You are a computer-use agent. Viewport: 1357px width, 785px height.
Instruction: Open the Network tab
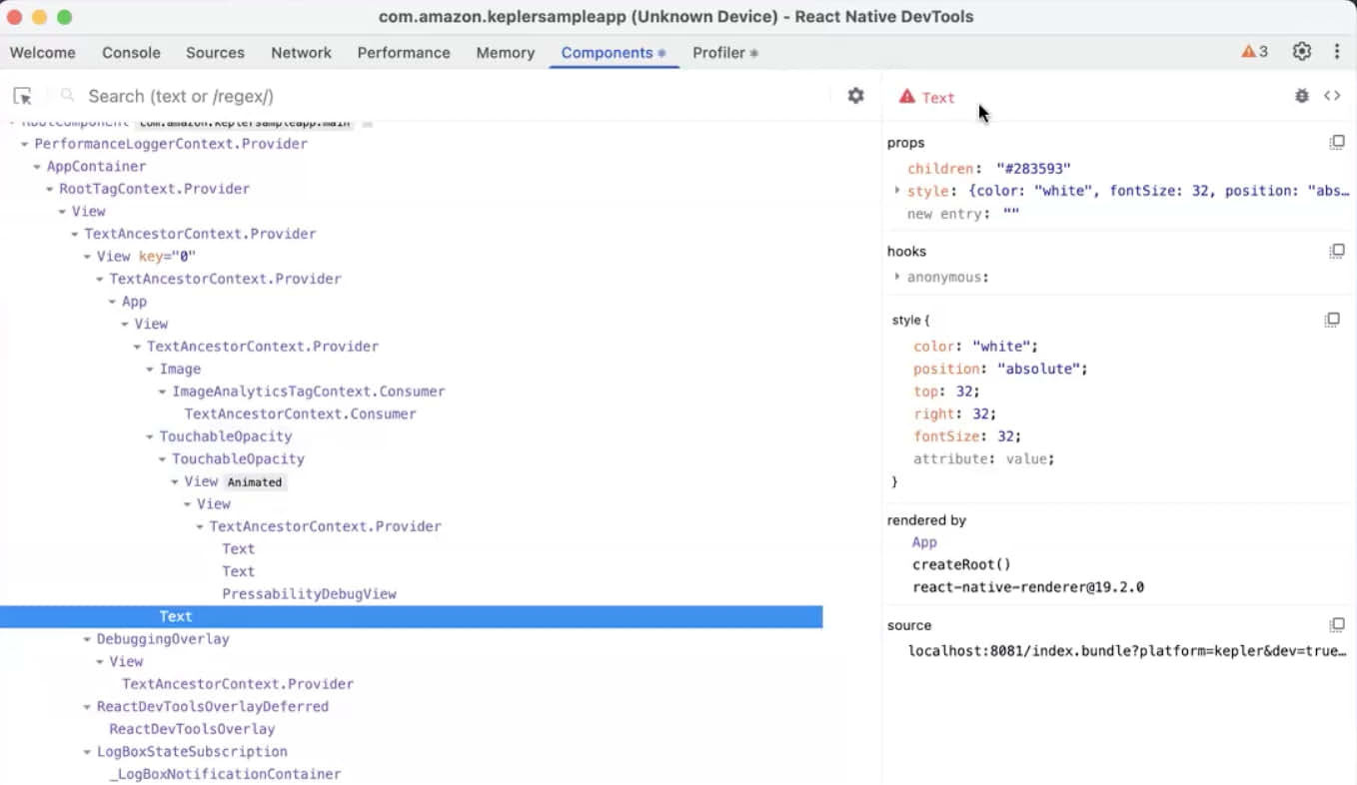tap(301, 53)
